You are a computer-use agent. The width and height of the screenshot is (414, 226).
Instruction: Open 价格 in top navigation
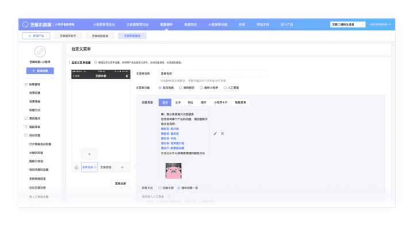tap(242, 25)
